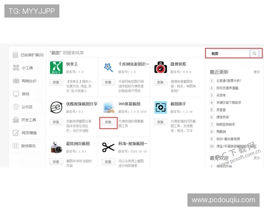This screenshot has height=211, width=264.
Task: Open the 游戏娱乐 category
Action: (x=28, y=146)
